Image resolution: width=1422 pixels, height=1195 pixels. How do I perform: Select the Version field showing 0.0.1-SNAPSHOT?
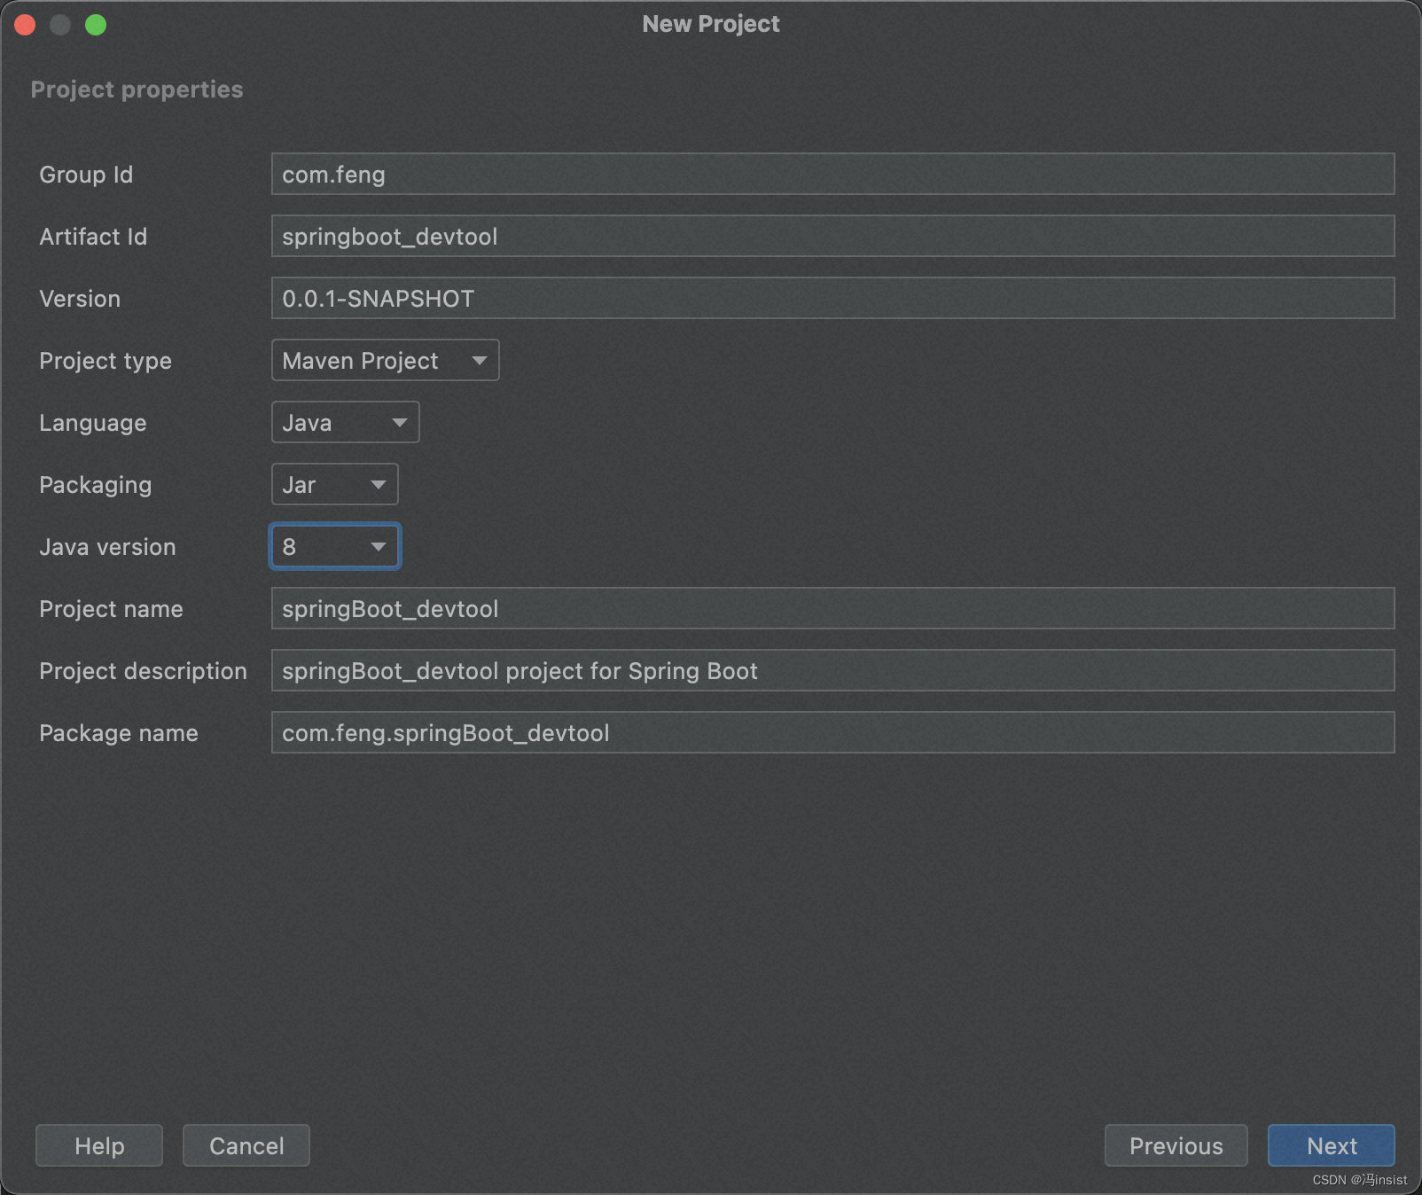[x=832, y=298]
